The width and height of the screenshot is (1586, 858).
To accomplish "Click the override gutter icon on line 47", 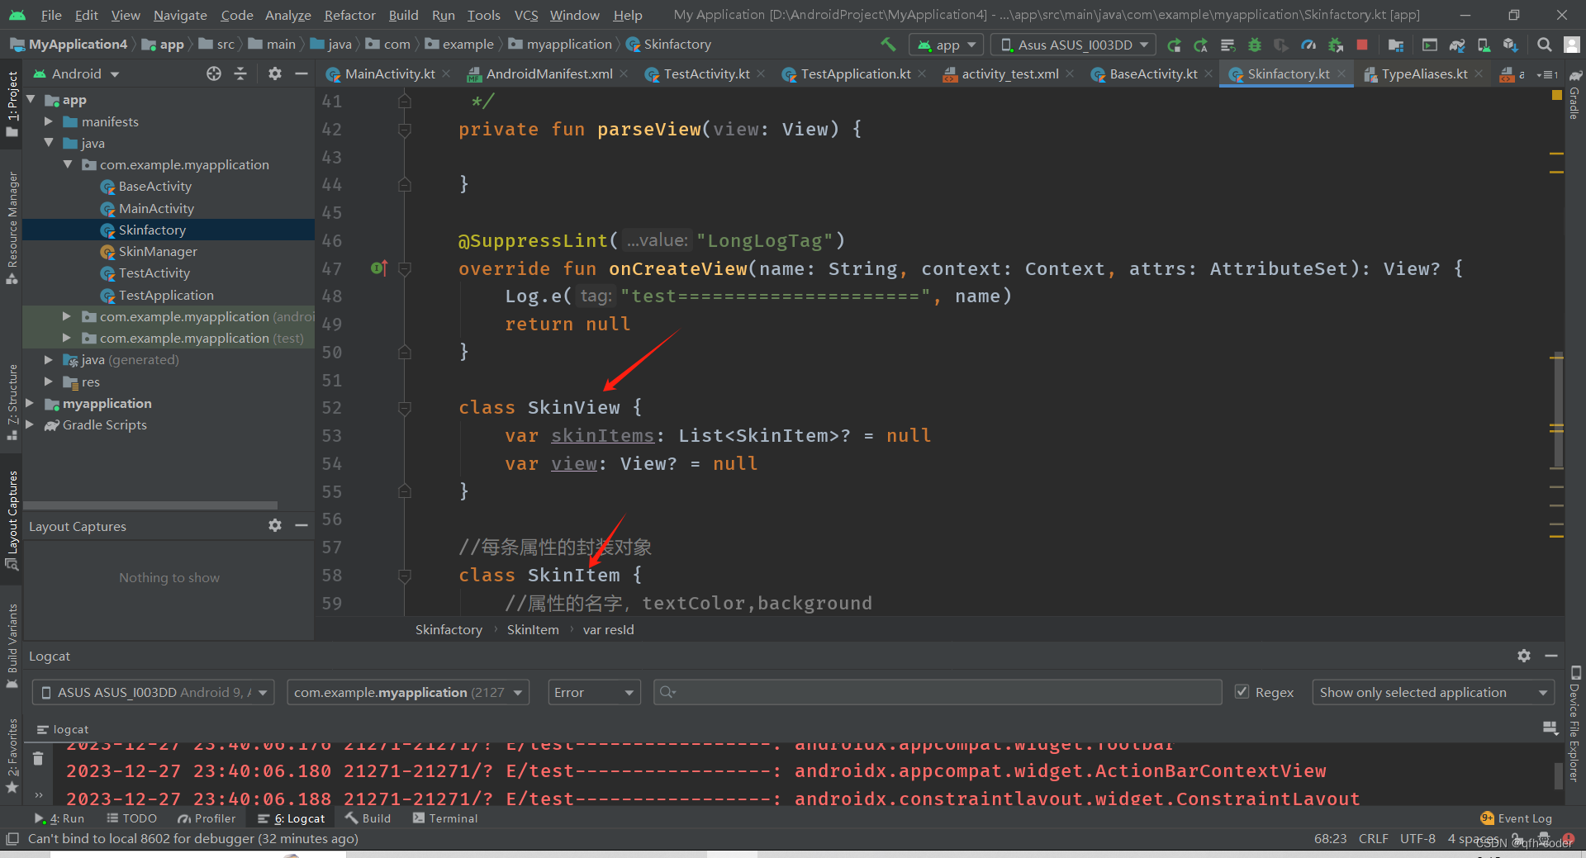I will (378, 268).
